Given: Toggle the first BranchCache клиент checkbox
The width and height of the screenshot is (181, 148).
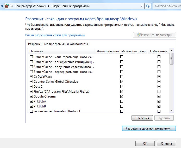Looking at the screenshot, I should click(31, 57).
